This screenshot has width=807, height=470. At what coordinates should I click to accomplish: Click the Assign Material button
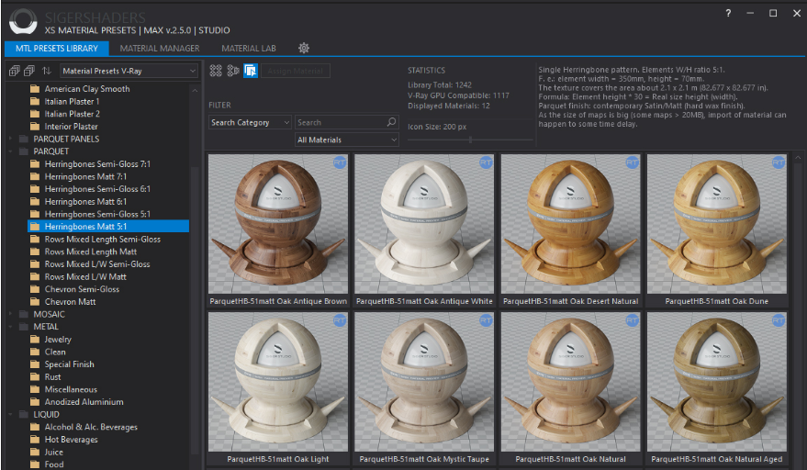point(296,71)
